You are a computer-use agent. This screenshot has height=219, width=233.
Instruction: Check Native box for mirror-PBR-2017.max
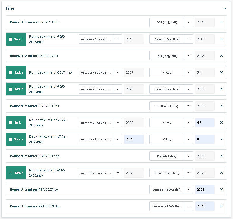click(x=11, y=39)
